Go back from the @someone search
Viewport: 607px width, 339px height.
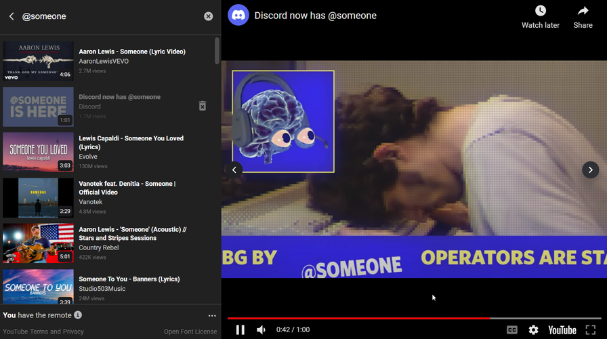12,16
